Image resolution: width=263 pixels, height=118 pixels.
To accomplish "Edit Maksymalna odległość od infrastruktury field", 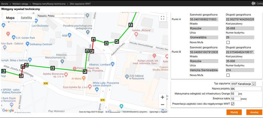I will tap(234, 94).
